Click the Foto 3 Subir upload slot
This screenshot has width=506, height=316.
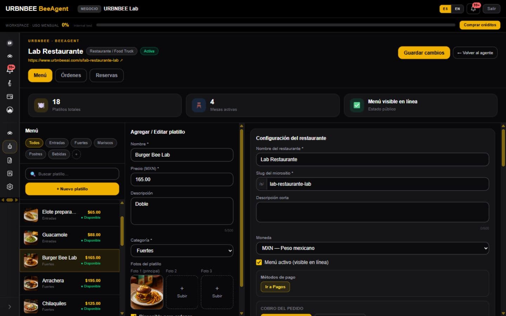[x=217, y=292]
